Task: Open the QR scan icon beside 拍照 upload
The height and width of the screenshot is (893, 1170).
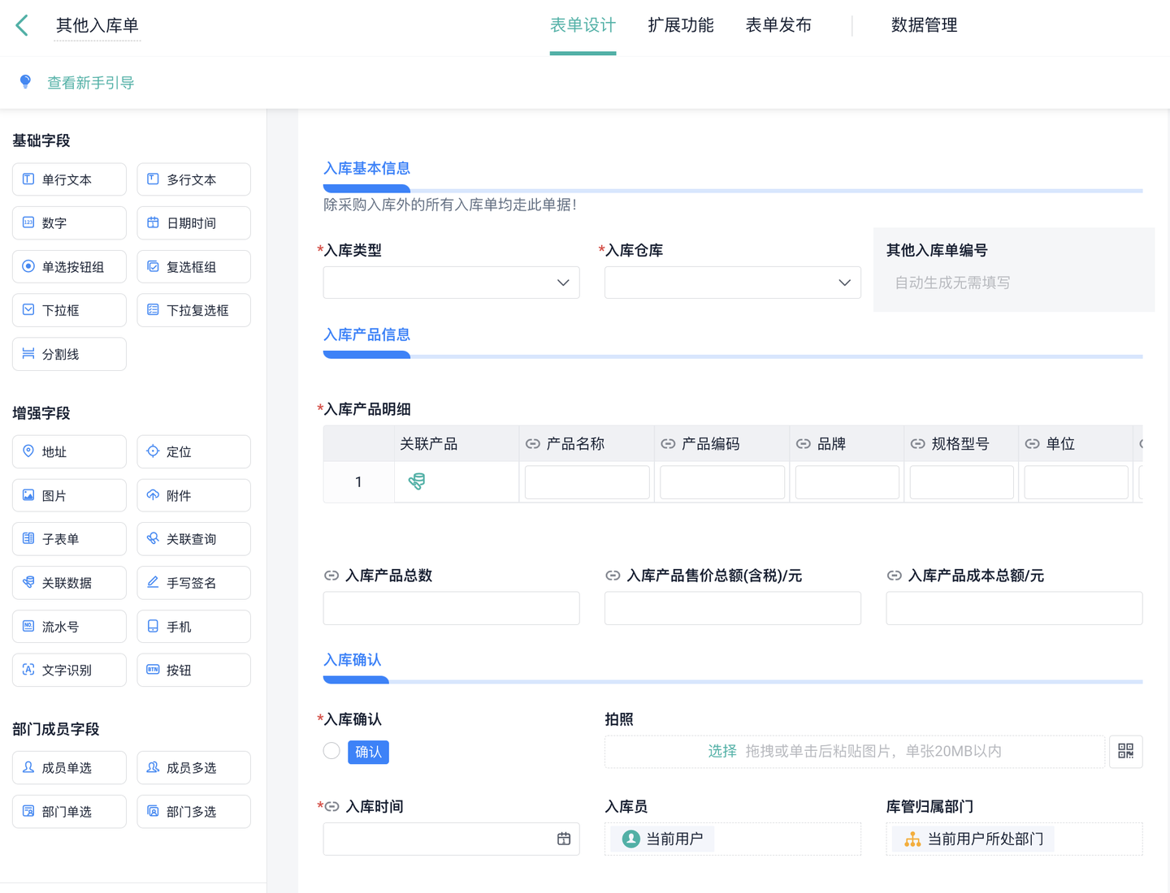Action: pyautogui.click(x=1125, y=751)
